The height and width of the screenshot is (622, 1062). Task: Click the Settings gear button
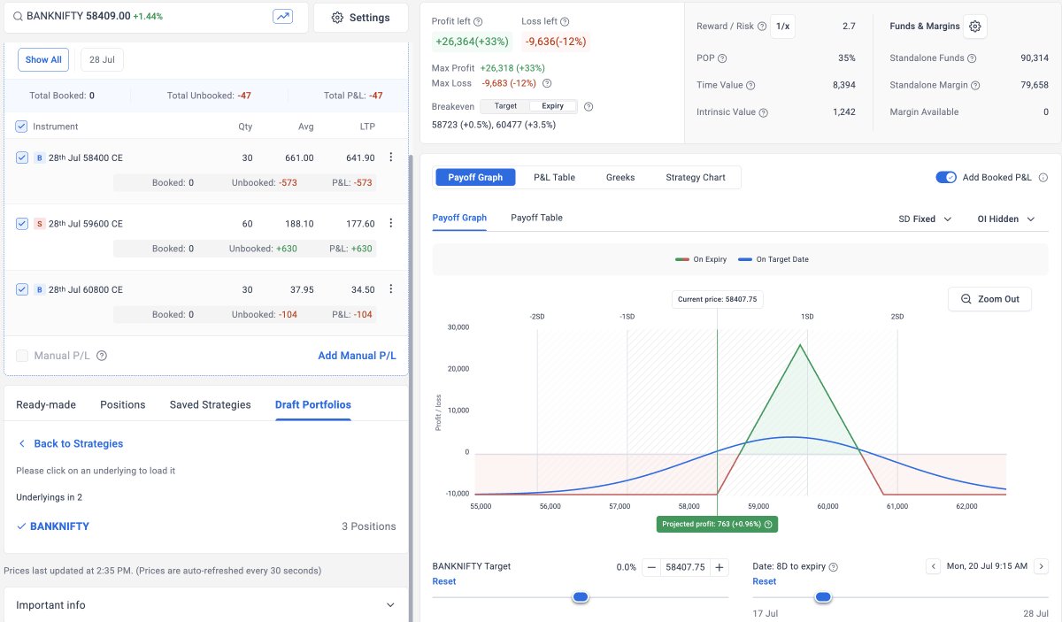coord(360,18)
